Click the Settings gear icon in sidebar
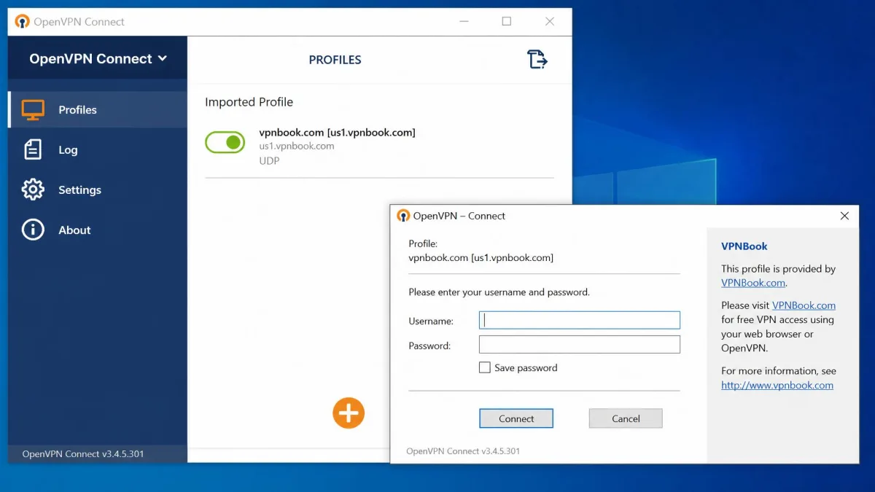This screenshot has height=492, width=875. pos(33,190)
